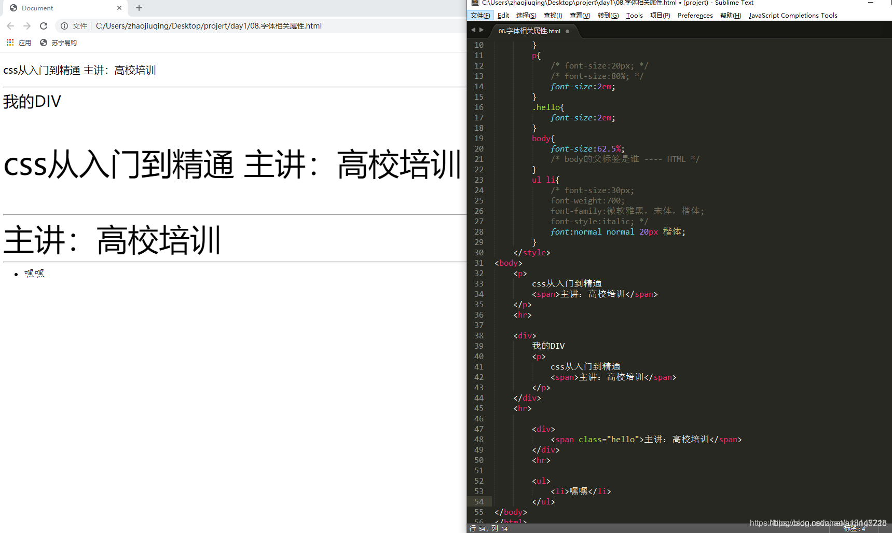Click line number 14 in the gutter
Screen dimensions: 892x533
479,87
